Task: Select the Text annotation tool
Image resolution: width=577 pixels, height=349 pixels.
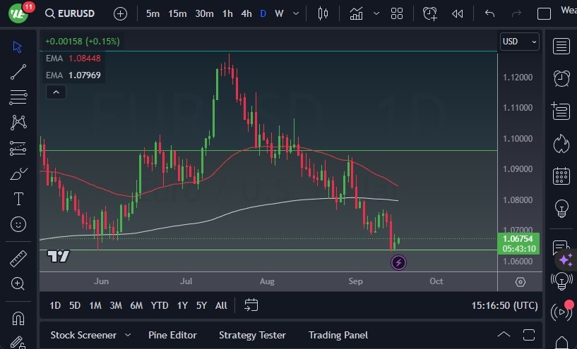Action: 18,199
